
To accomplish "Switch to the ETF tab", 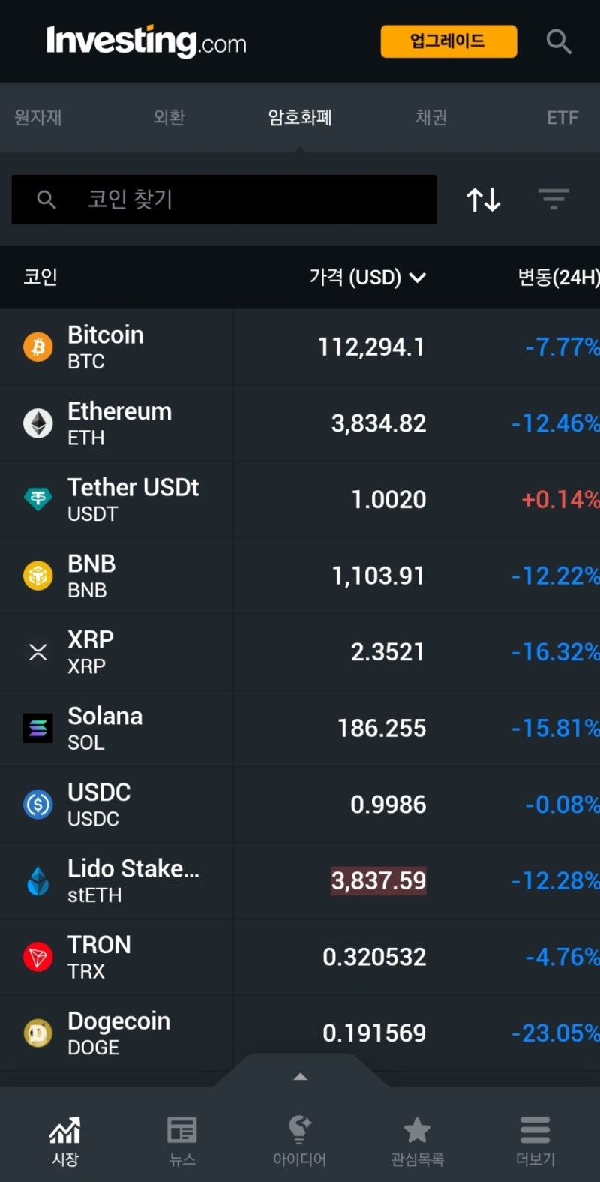I will 562,117.
